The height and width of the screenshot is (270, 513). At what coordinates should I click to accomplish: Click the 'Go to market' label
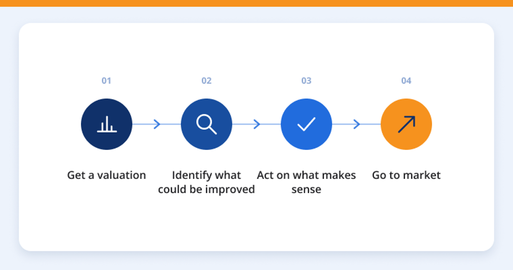coord(406,175)
